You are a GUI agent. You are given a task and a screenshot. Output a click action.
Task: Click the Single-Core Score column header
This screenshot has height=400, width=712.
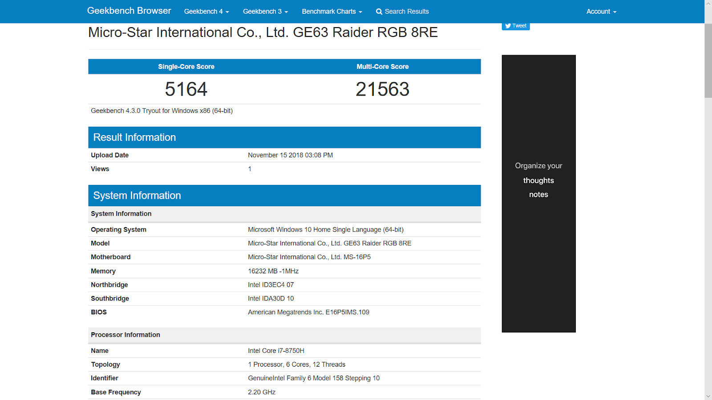pyautogui.click(x=186, y=67)
